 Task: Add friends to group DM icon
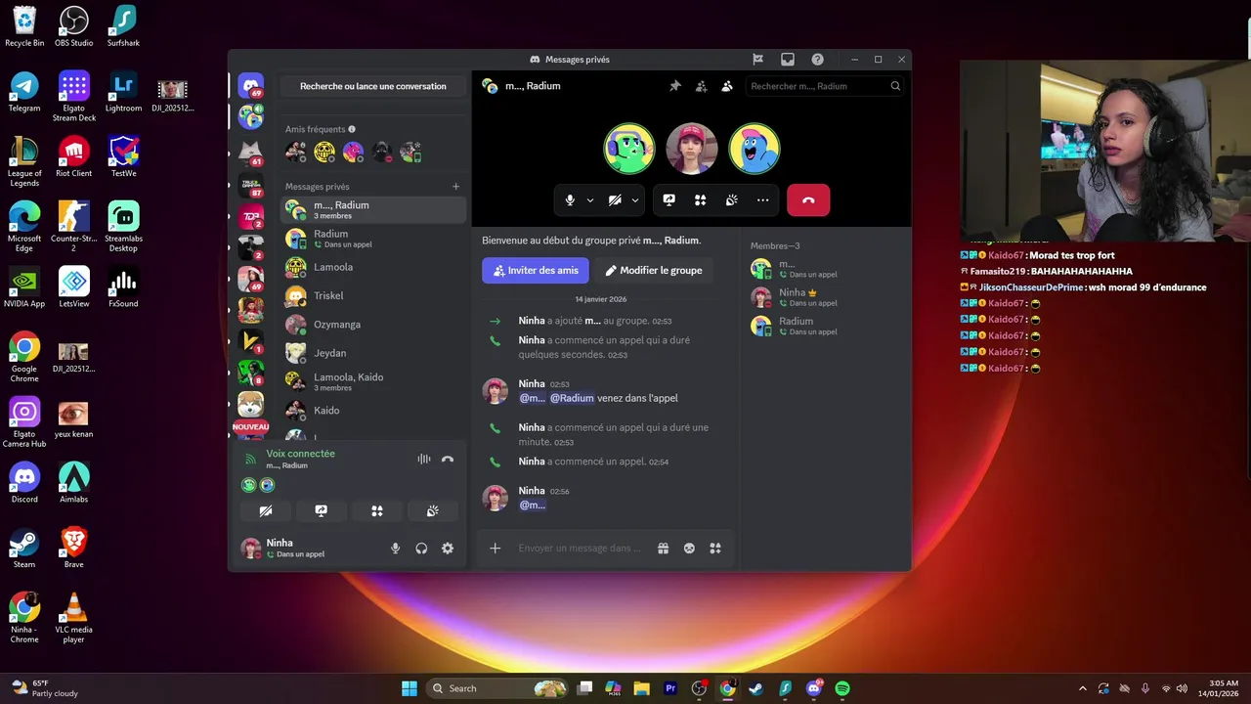tap(701, 86)
